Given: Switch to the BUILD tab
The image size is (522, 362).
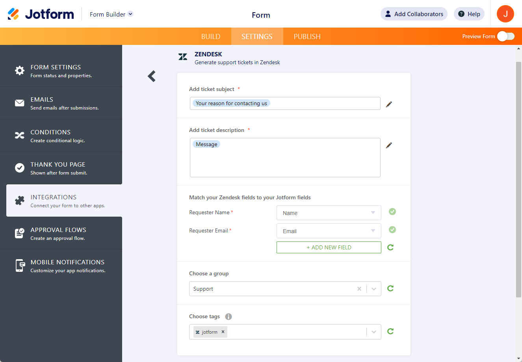Looking at the screenshot, I should click(211, 37).
